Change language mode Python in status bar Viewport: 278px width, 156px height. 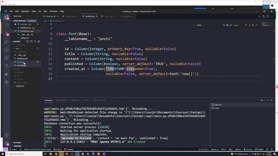(238, 149)
